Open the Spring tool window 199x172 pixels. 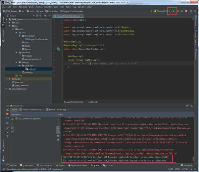(x=60, y=165)
